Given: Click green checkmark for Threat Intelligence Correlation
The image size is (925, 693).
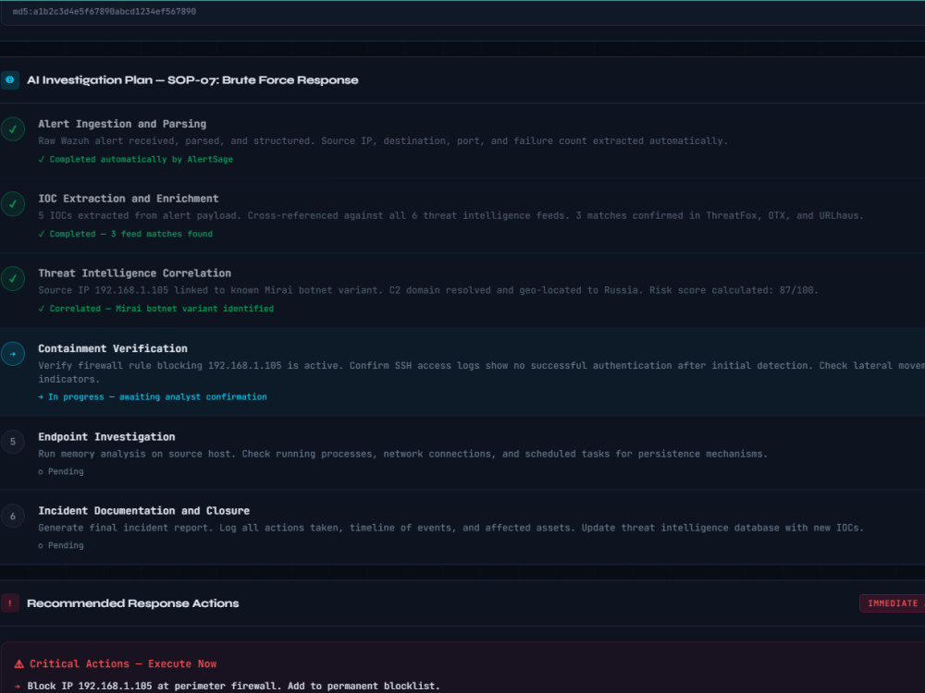Looking at the screenshot, I should click(x=13, y=279).
